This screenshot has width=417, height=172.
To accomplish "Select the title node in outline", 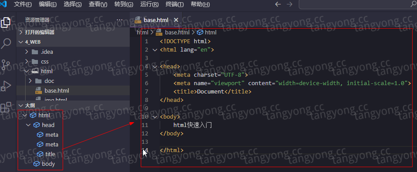I will point(50,154).
